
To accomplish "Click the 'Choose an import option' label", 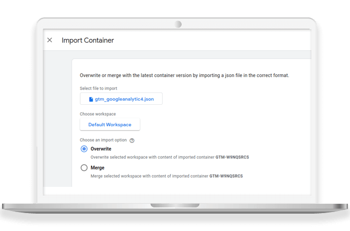I will tap(103, 140).
